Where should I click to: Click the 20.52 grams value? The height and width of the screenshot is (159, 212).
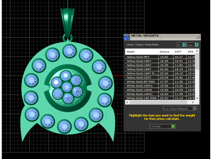164,98
